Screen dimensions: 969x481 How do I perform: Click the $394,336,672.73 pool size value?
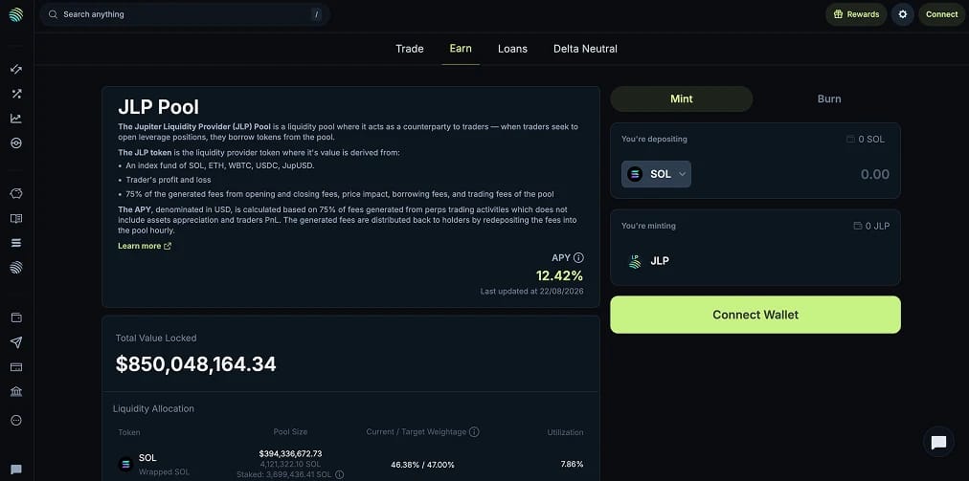pyautogui.click(x=290, y=453)
